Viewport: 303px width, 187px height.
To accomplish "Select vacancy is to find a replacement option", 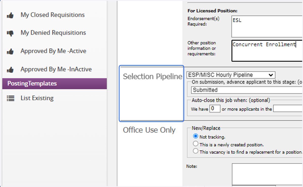I will coord(195,151).
